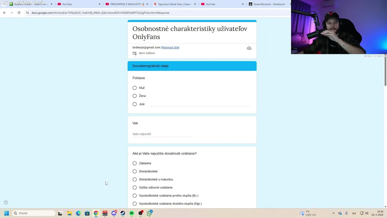Open Microsoft Store from the taskbar
Screen dimensions: 387x218
point(87,213)
